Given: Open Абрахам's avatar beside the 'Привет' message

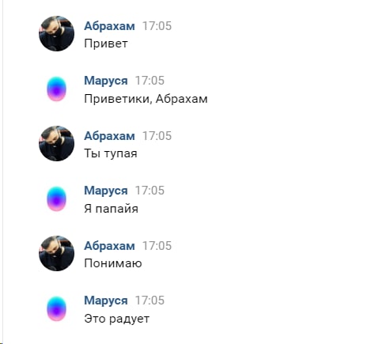Looking at the screenshot, I should [x=56, y=33].
